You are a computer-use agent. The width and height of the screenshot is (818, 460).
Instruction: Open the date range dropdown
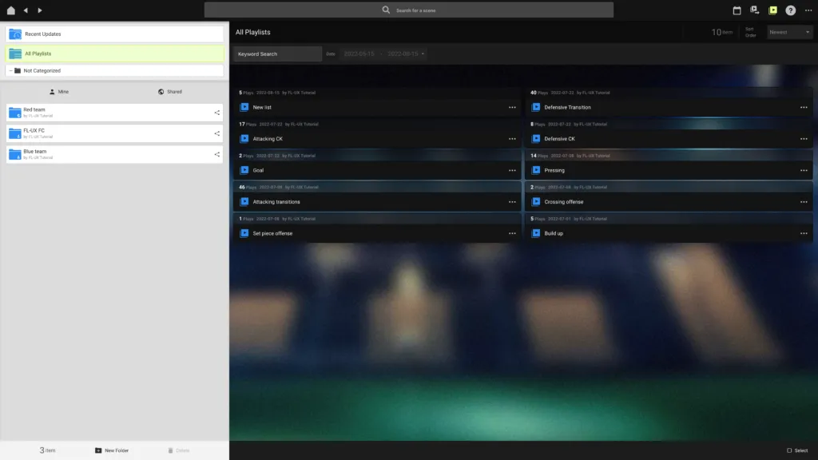pos(383,54)
